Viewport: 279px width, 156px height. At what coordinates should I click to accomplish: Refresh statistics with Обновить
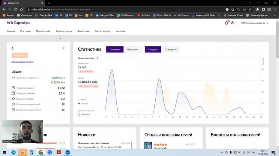[84, 114]
